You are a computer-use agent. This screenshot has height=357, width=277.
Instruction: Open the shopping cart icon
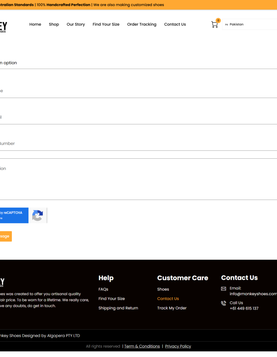coord(214,25)
